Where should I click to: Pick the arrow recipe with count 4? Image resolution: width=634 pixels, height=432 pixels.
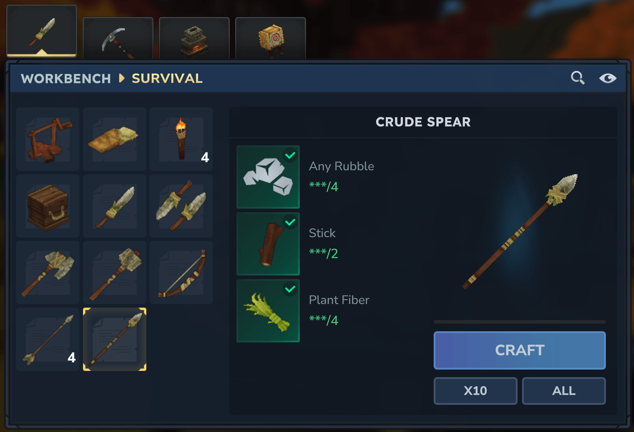[x=48, y=339]
